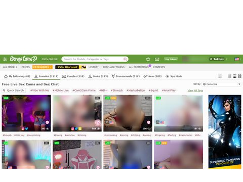Toggle Spy Mode eye option

click(174, 76)
